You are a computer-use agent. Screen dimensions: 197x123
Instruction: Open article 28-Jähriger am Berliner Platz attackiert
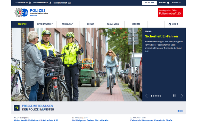(91, 120)
